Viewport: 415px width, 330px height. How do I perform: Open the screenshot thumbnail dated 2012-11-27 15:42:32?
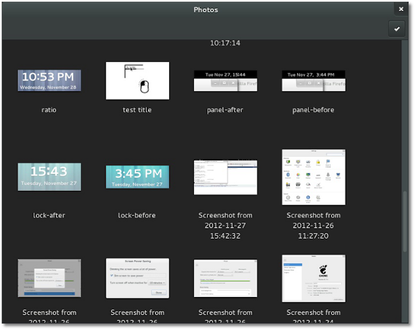tap(225, 177)
